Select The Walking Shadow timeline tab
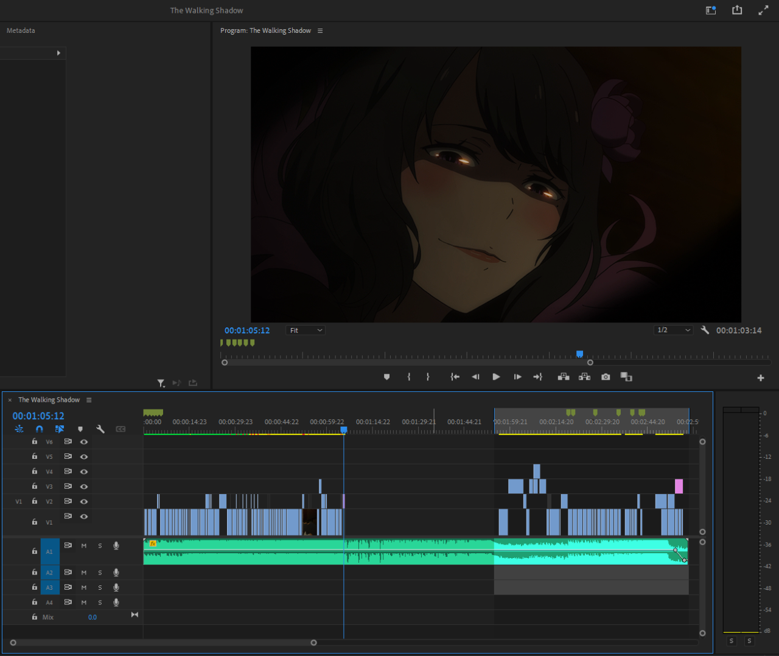This screenshot has height=656, width=779. pyautogui.click(x=49, y=400)
